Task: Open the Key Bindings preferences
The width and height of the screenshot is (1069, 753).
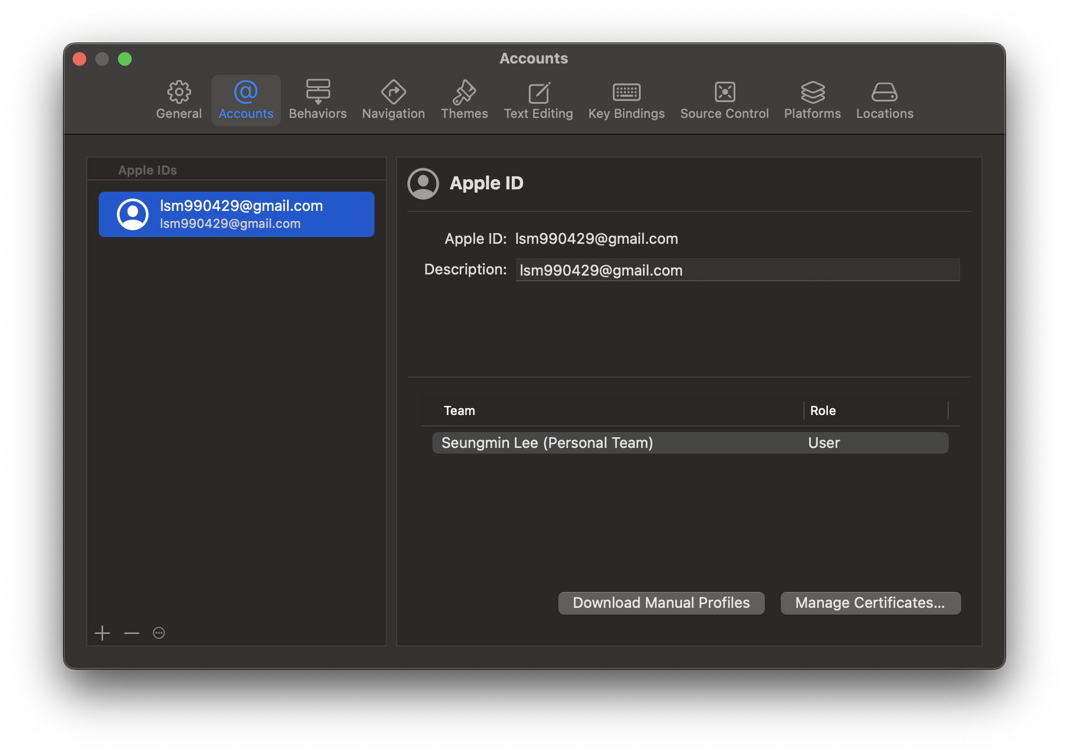Action: pyautogui.click(x=626, y=100)
